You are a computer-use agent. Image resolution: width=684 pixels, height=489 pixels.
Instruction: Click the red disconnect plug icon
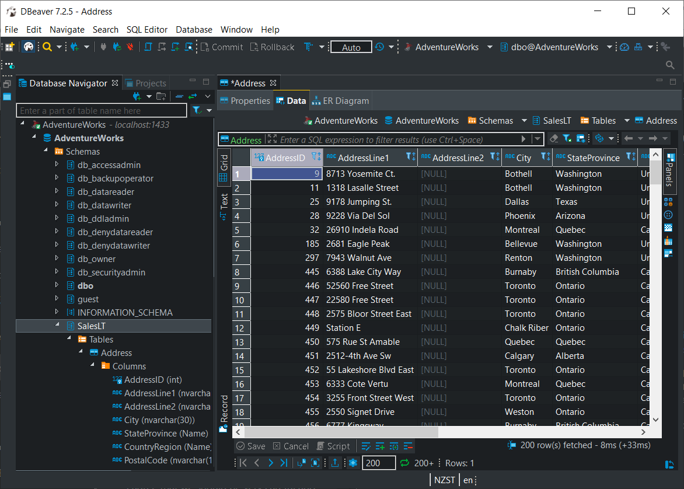[x=130, y=47]
